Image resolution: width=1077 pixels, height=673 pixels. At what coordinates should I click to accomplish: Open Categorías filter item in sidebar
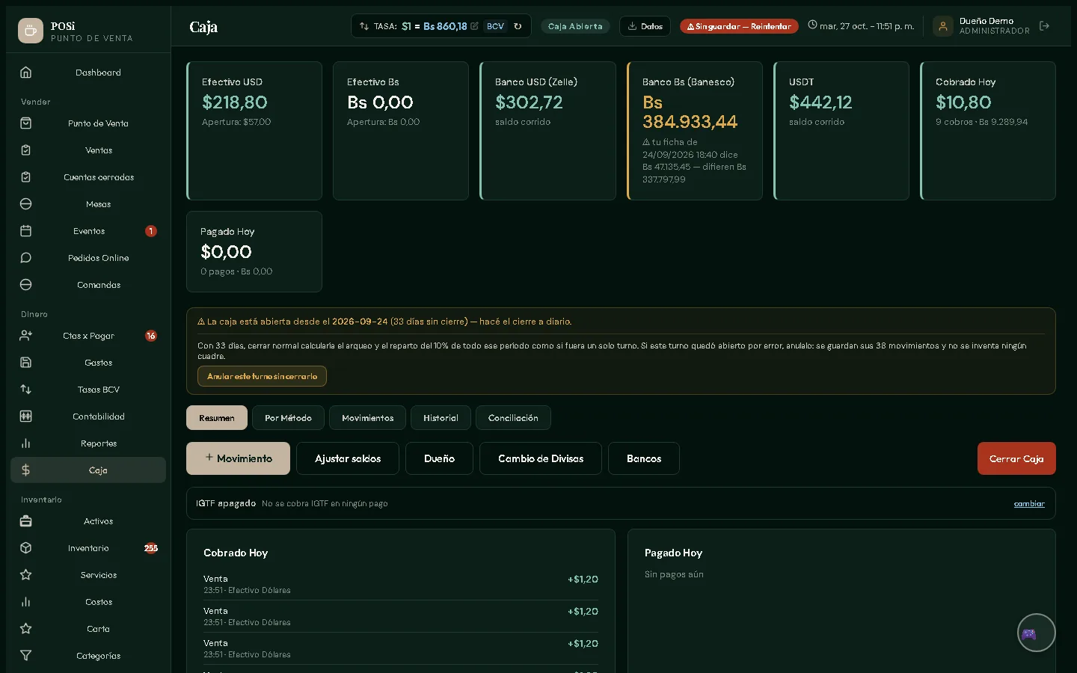point(88,656)
